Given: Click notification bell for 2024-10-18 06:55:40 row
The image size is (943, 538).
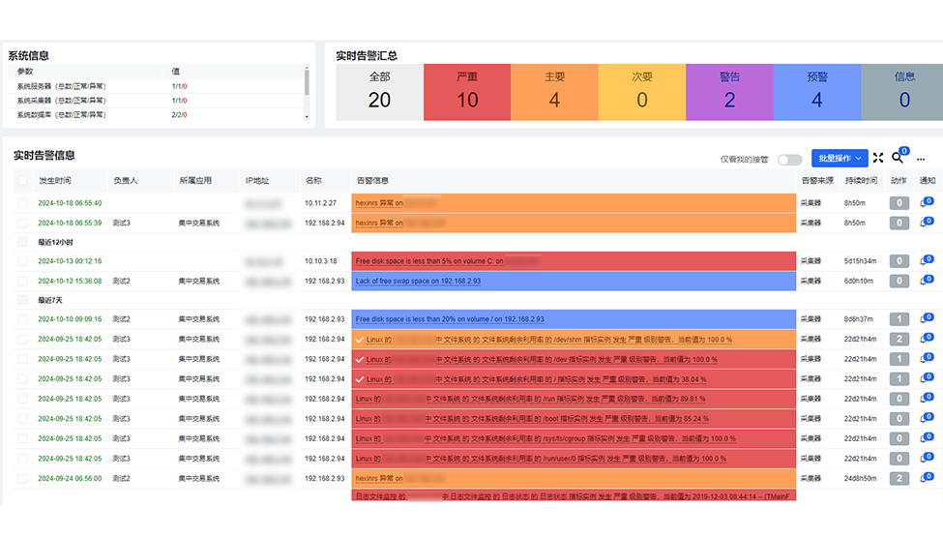Looking at the screenshot, I should pos(927,203).
